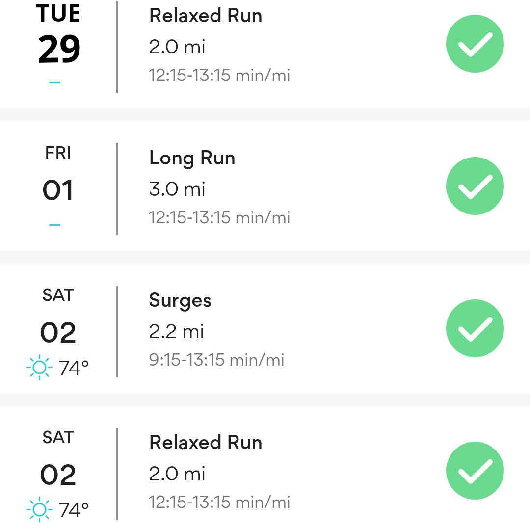
Task: Select the FRI 01 date label
Action: [x=58, y=177]
